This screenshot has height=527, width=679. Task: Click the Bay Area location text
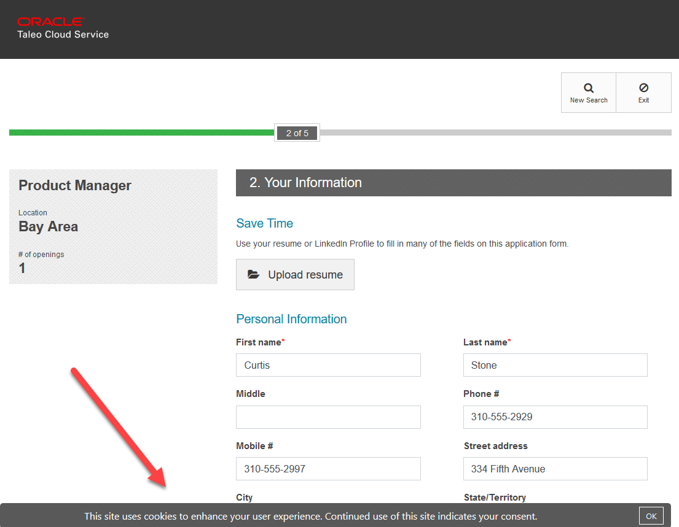(x=48, y=226)
